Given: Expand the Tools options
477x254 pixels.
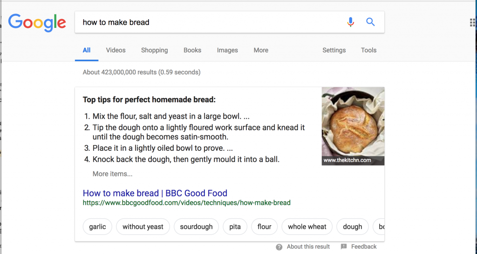Looking at the screenshot, I should [368, 50].
